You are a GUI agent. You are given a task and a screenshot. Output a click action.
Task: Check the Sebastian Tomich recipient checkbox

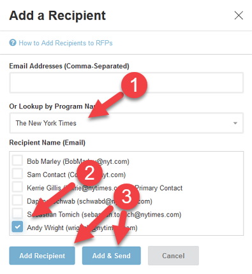click(x=17, y=213)
